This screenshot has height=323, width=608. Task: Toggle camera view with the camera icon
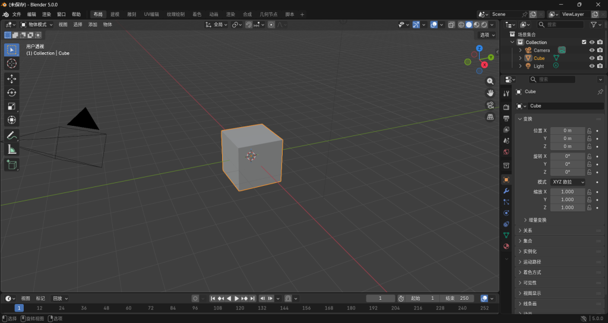click(490, 105)
